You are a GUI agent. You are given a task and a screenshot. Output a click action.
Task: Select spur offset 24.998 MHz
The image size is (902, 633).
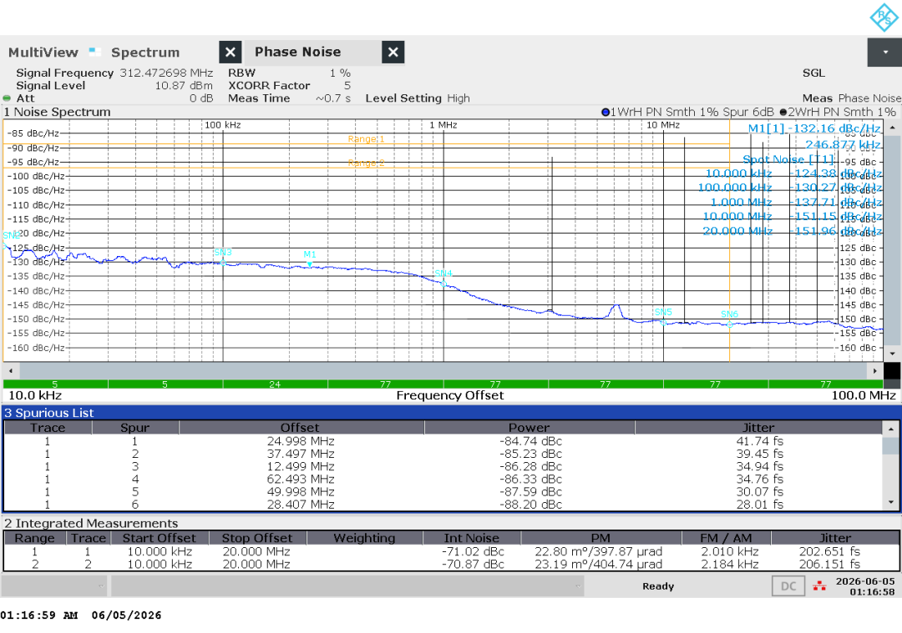[301, 441]
